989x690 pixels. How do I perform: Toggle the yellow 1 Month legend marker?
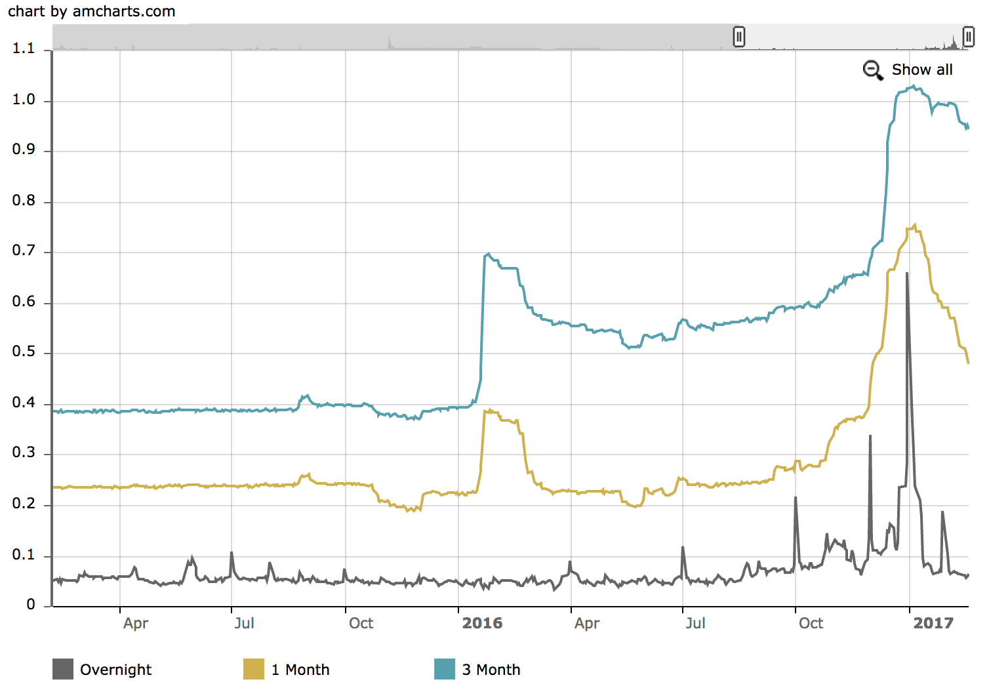pos(254,669)
